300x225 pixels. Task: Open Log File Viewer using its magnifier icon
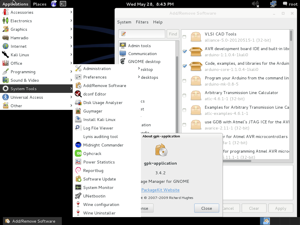pos(78,128)
